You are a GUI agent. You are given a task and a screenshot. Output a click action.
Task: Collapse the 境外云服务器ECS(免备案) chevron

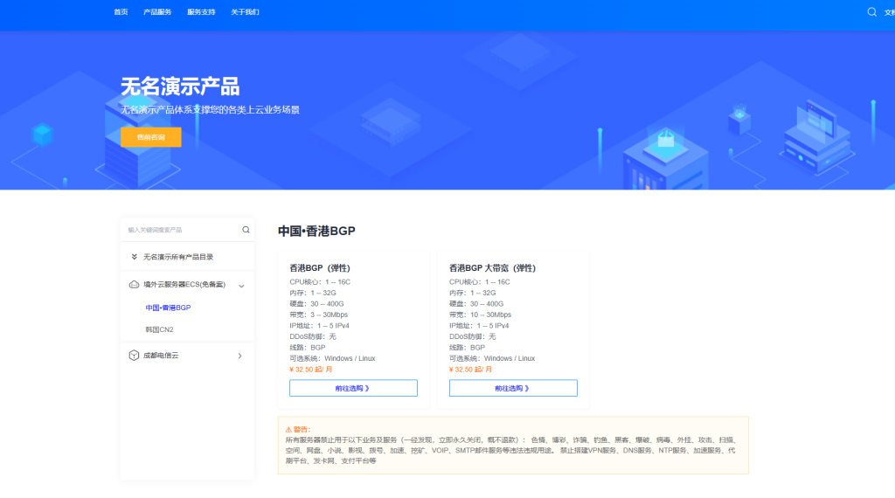[x=241, y=286]
